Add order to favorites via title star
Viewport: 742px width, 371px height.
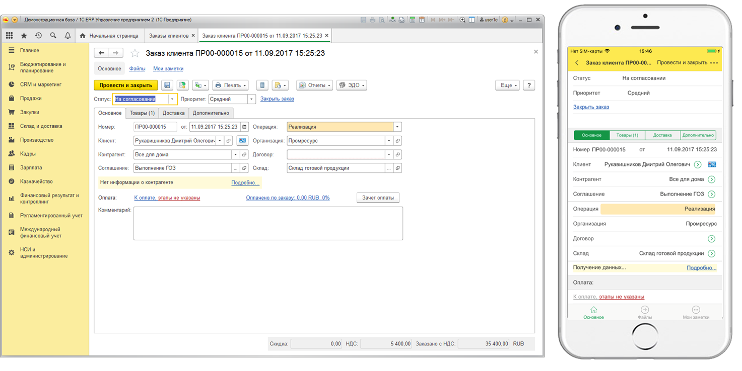134,53
